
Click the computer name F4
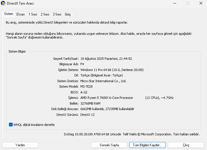tap(82, 64)
